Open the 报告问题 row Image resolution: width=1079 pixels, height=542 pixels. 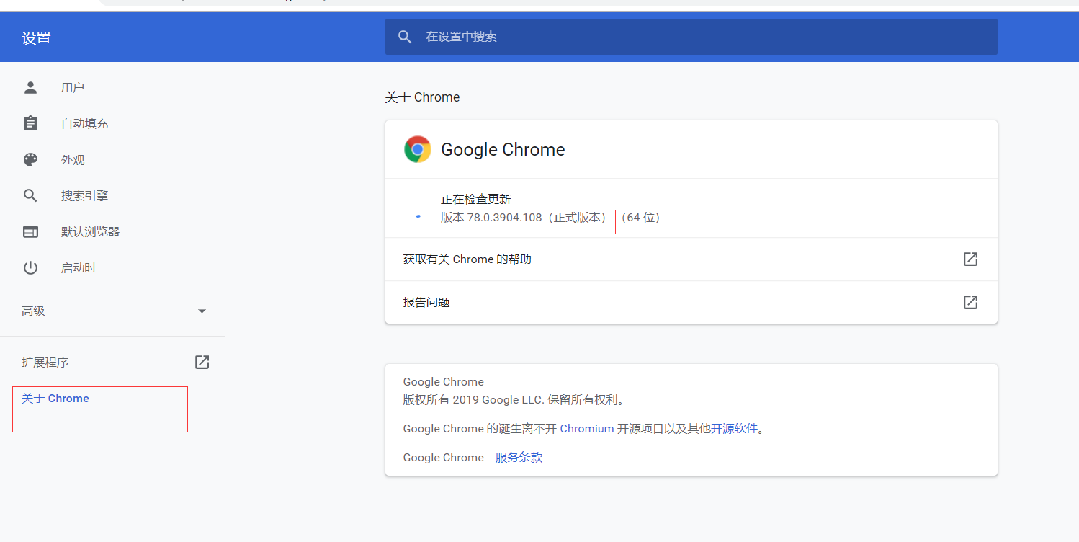(x=691, y=302)
